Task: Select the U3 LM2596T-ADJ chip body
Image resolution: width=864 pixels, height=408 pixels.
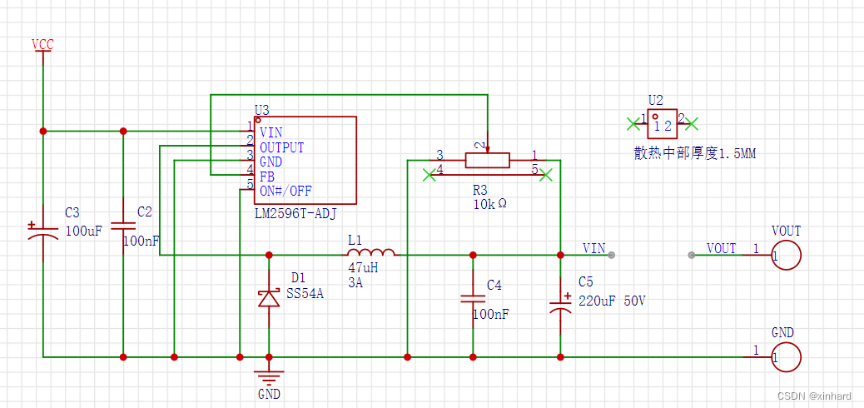Action: 305,161
